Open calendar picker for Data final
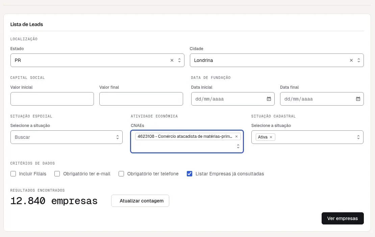The width and height of the screenshot is (375, 237). (x=358, y=99)
